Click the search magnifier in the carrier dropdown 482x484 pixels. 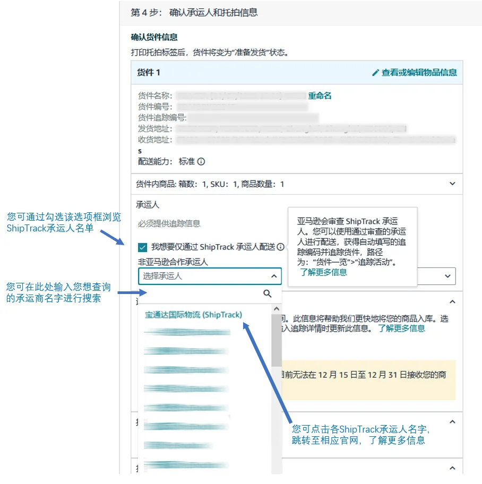click(x=266, y=293)
